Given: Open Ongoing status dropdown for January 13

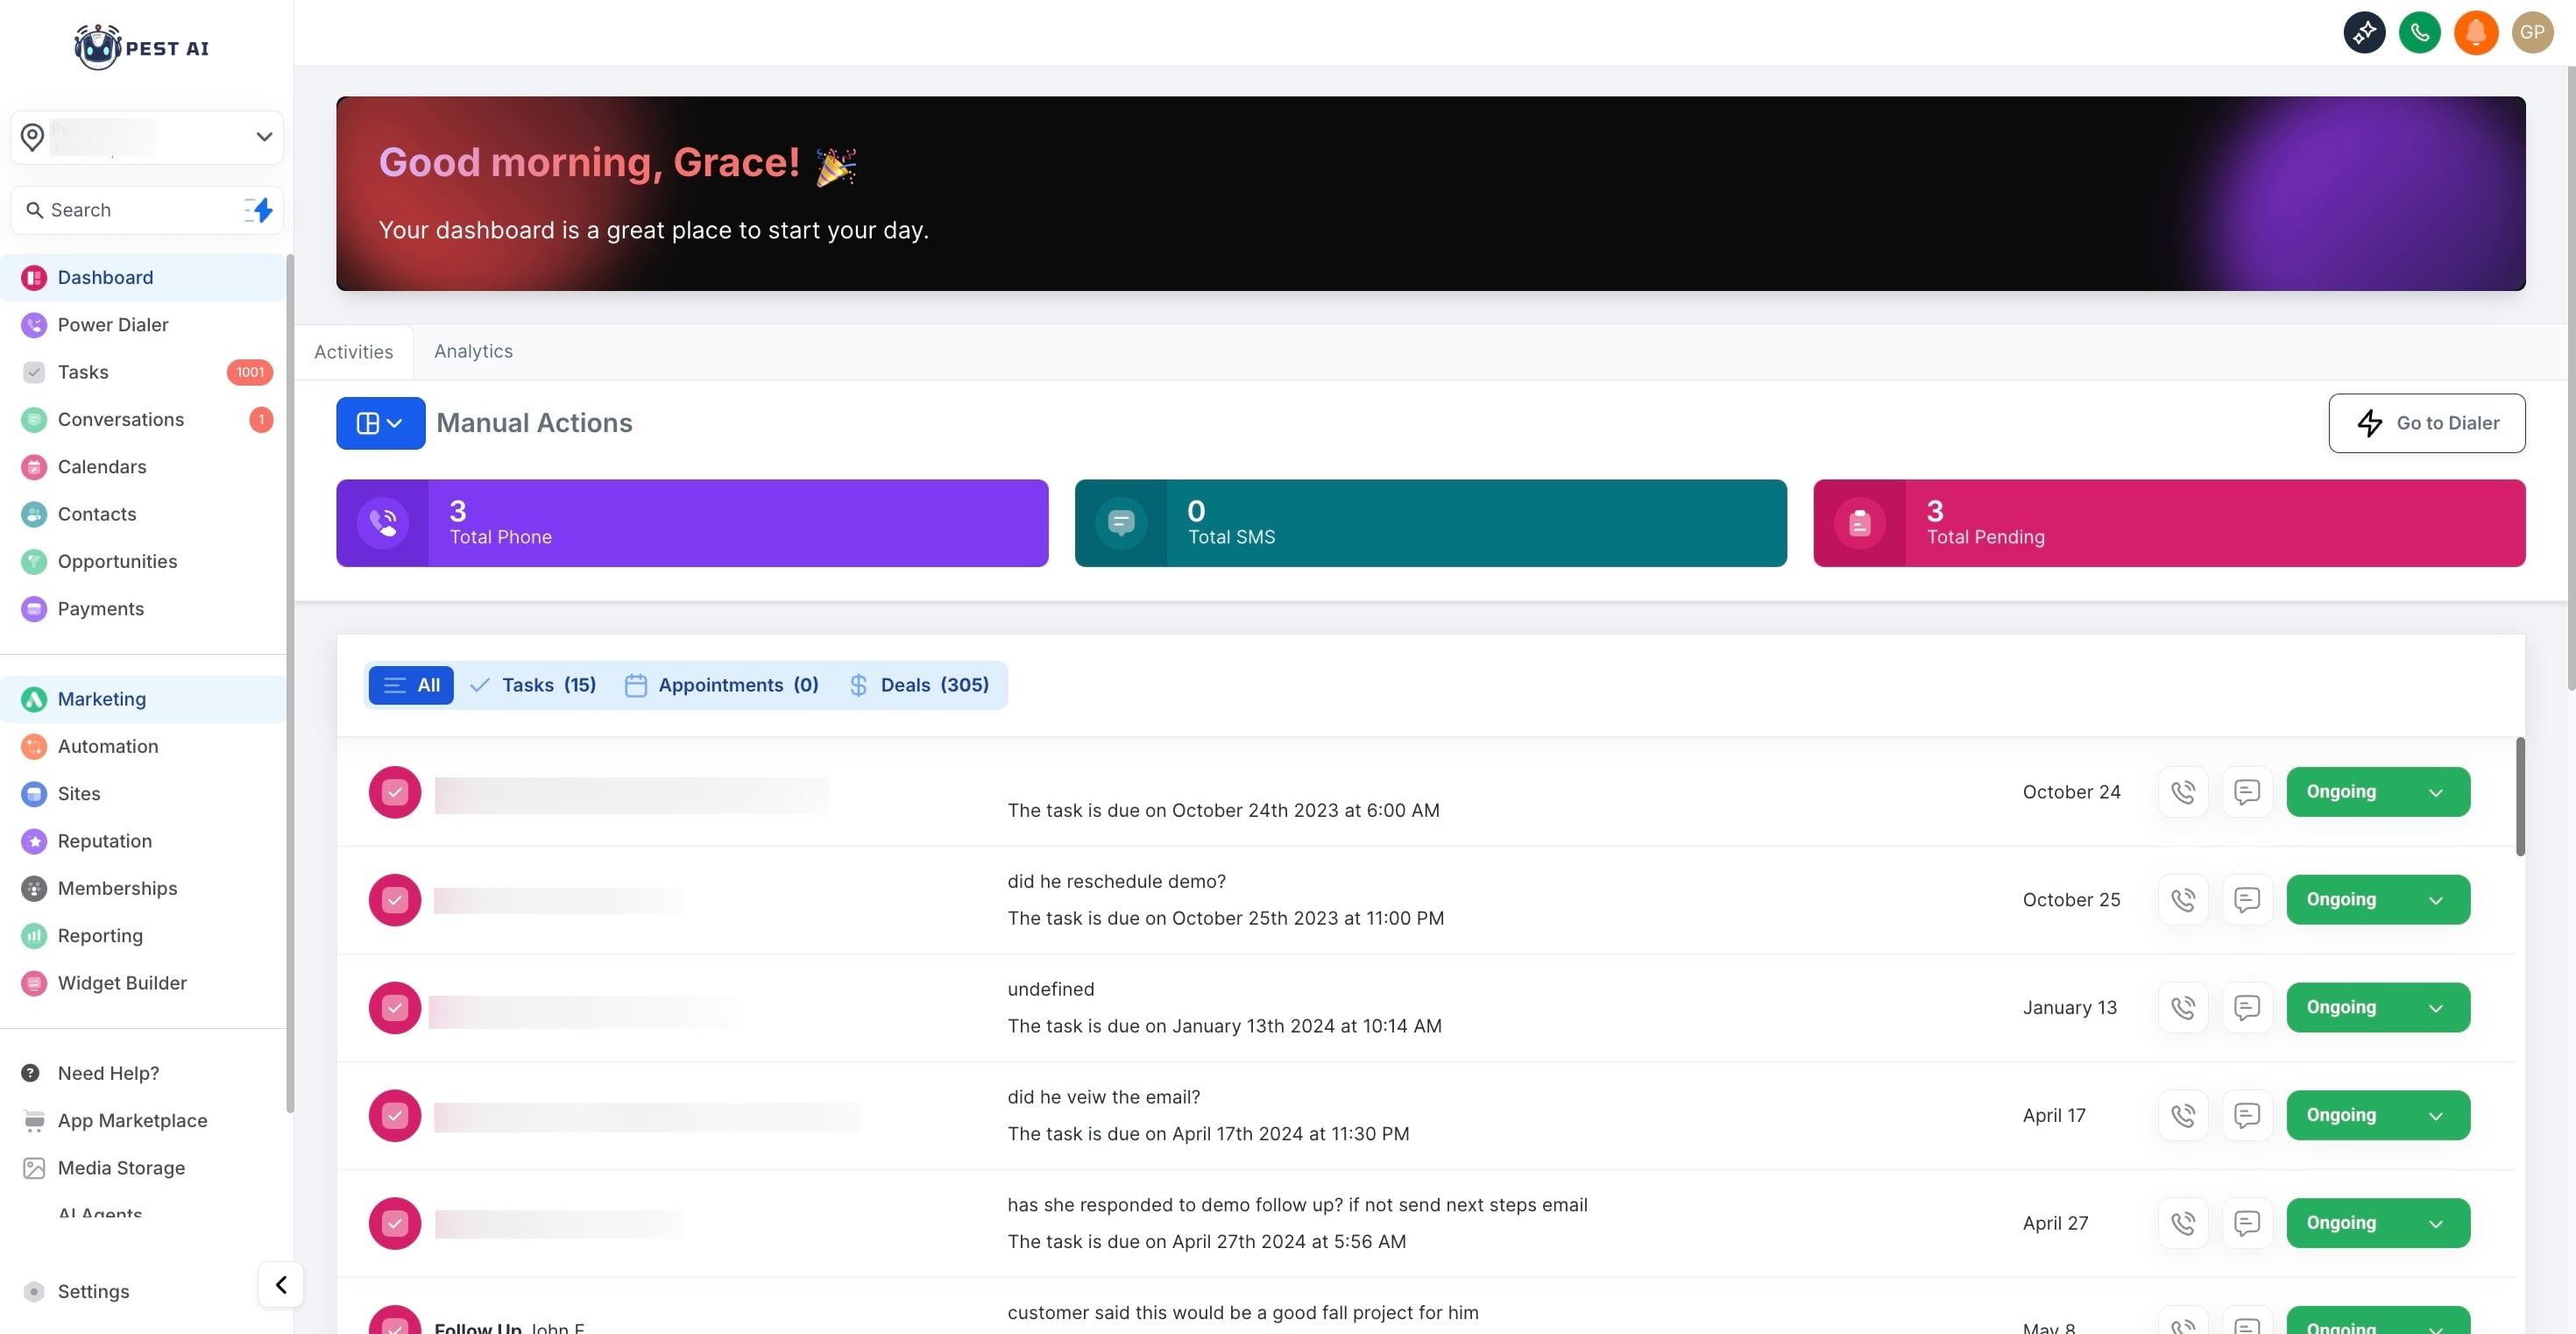Looking at the screenshot, I should tap(2378, 1008).
